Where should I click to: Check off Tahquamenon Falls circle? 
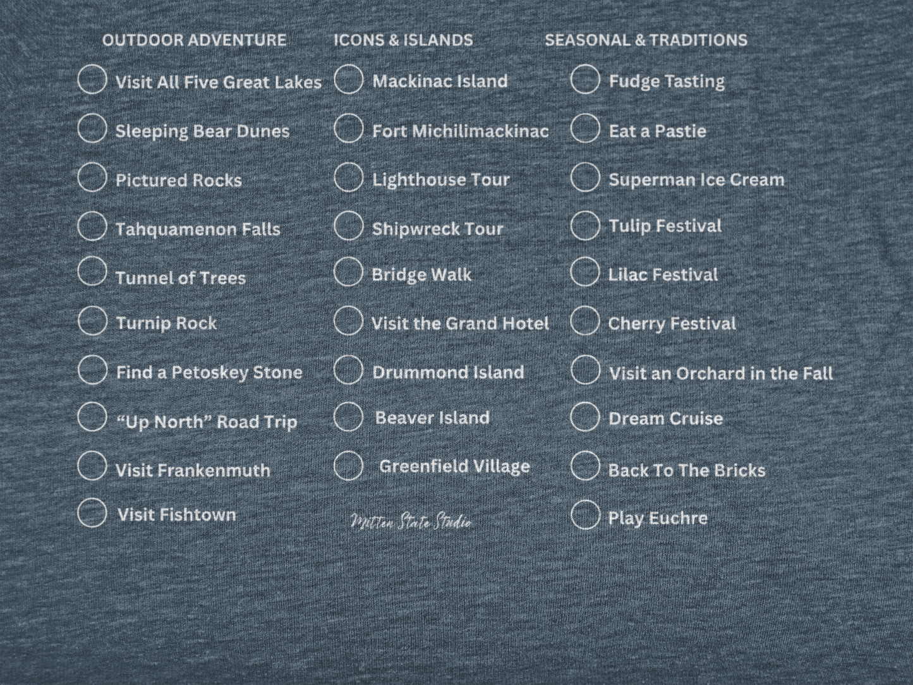click(x=92, y=226)
